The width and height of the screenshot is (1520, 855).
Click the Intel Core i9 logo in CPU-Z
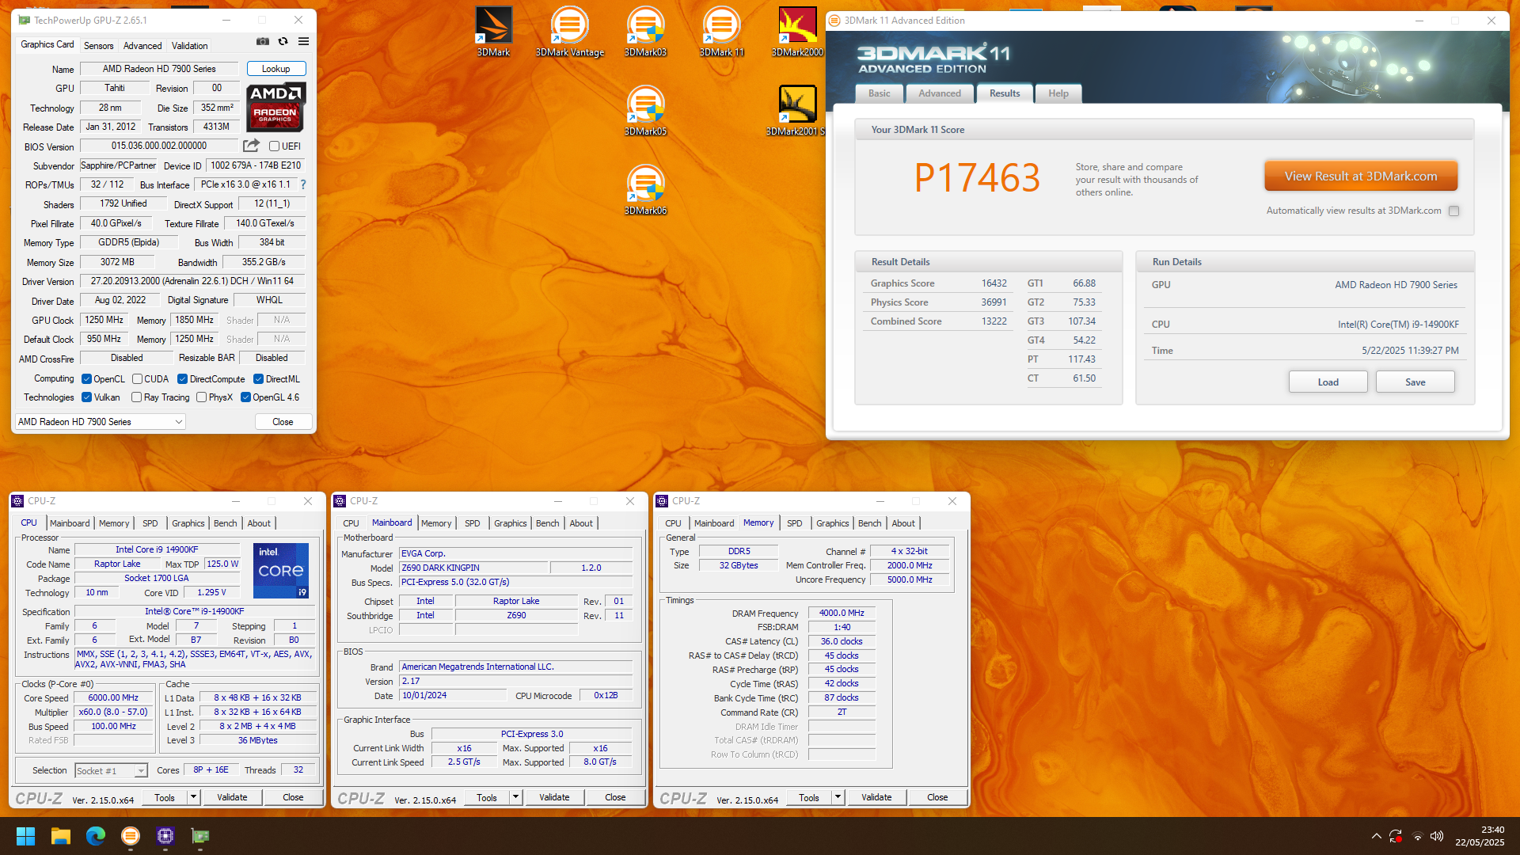tap(280, 571)
